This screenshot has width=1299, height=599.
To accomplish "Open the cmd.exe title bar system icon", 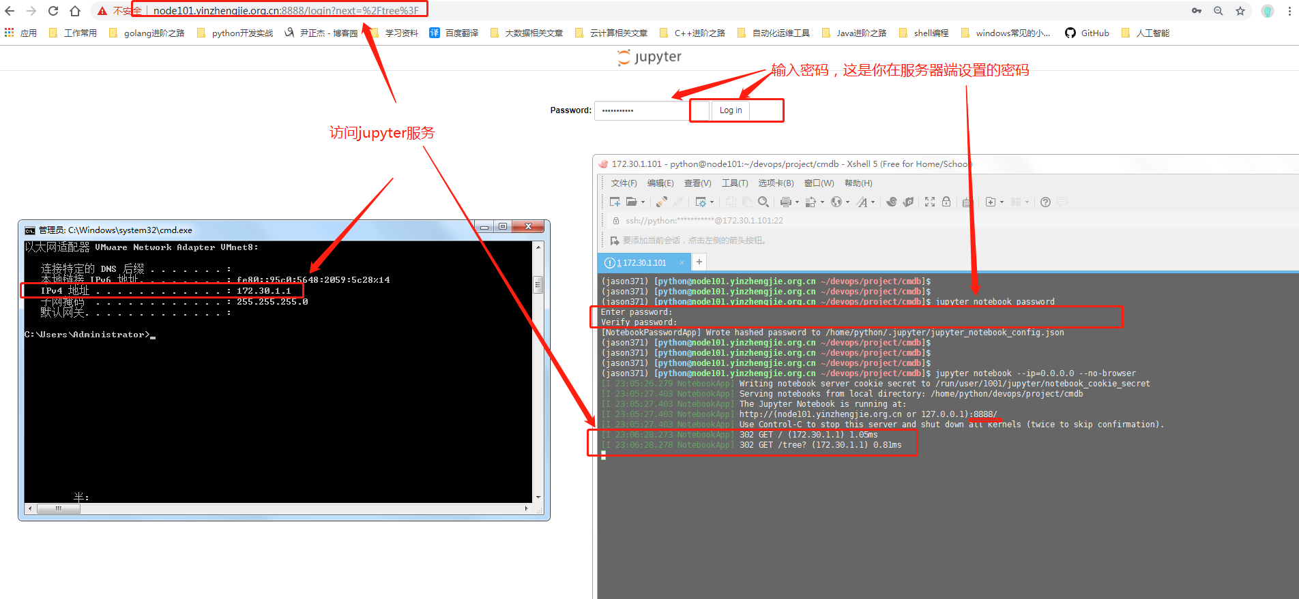I will [x=30, y=230].
